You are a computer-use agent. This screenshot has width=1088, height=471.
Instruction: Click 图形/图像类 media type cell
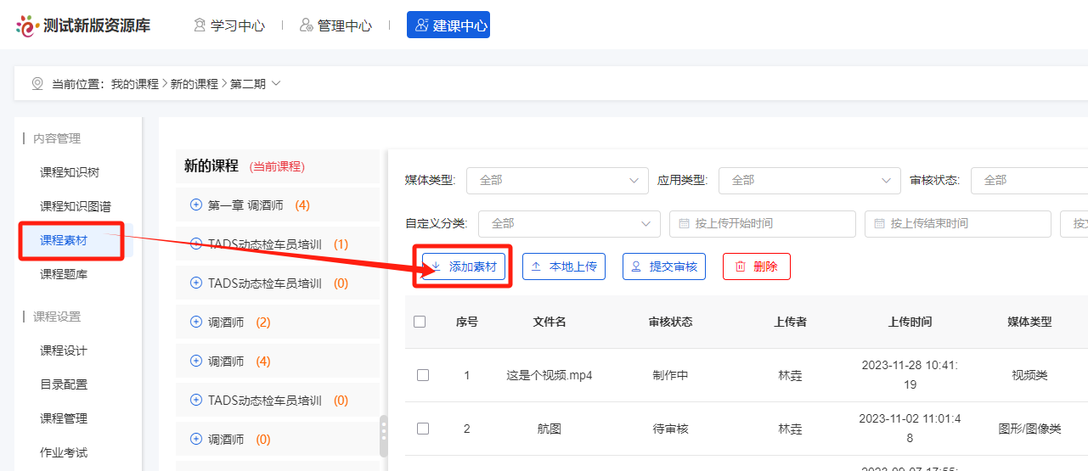1029,429
